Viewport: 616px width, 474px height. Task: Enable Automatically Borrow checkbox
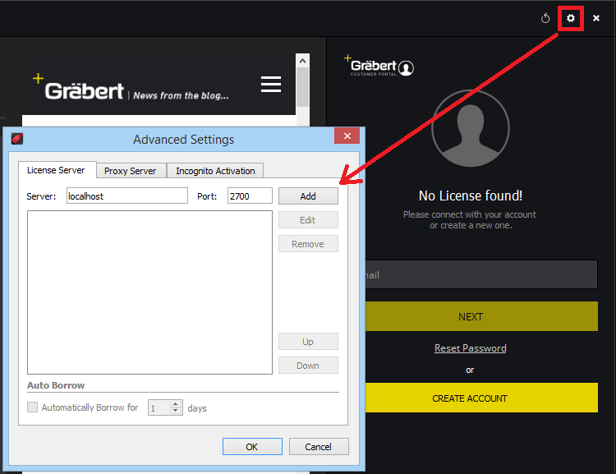point(33,407)
